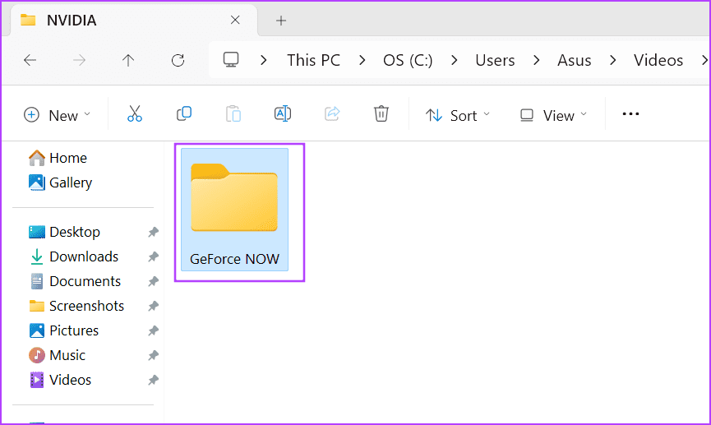Open the Sort options dropdown

[458, 115]
